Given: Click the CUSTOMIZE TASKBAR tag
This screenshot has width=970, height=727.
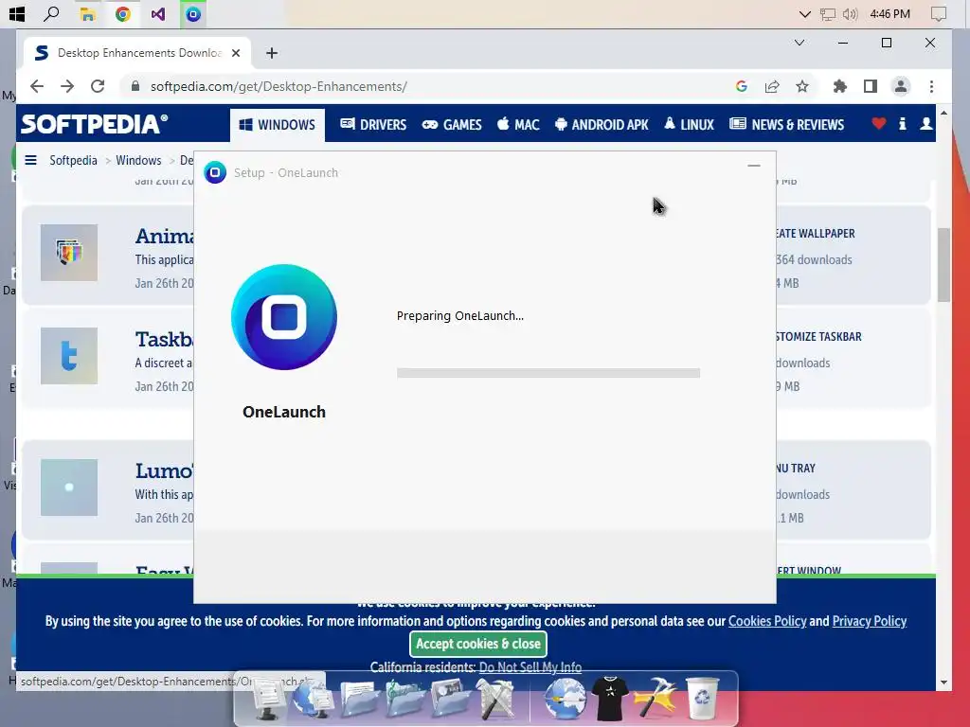Looking at the screenshot, I should tap(819, 337).
